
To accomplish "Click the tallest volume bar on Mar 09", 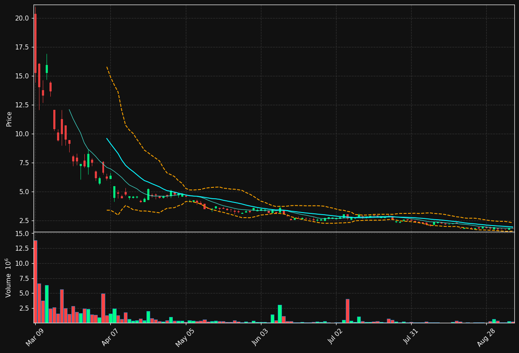I will pos(35,281).
